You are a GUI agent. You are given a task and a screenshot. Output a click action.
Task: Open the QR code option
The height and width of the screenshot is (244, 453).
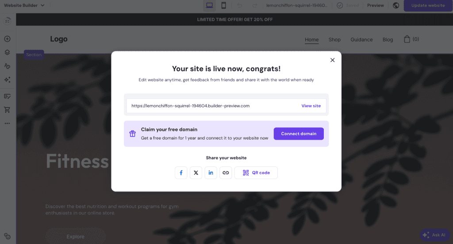[256, 172]
